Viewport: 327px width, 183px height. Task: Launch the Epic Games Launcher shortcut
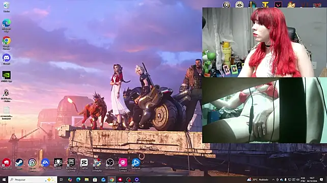[71, 165]
